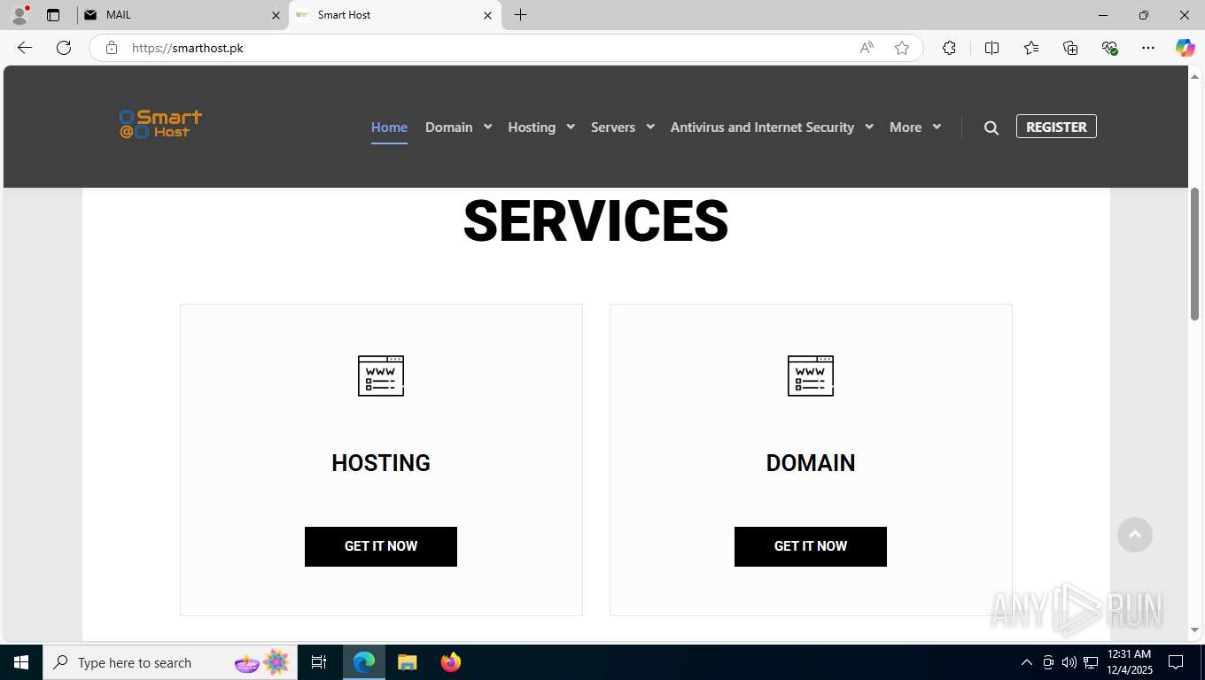Viewport: 1205px width, 680px height.
Task: Open the taskbar clock and date
Action: tap(1129, 662)
